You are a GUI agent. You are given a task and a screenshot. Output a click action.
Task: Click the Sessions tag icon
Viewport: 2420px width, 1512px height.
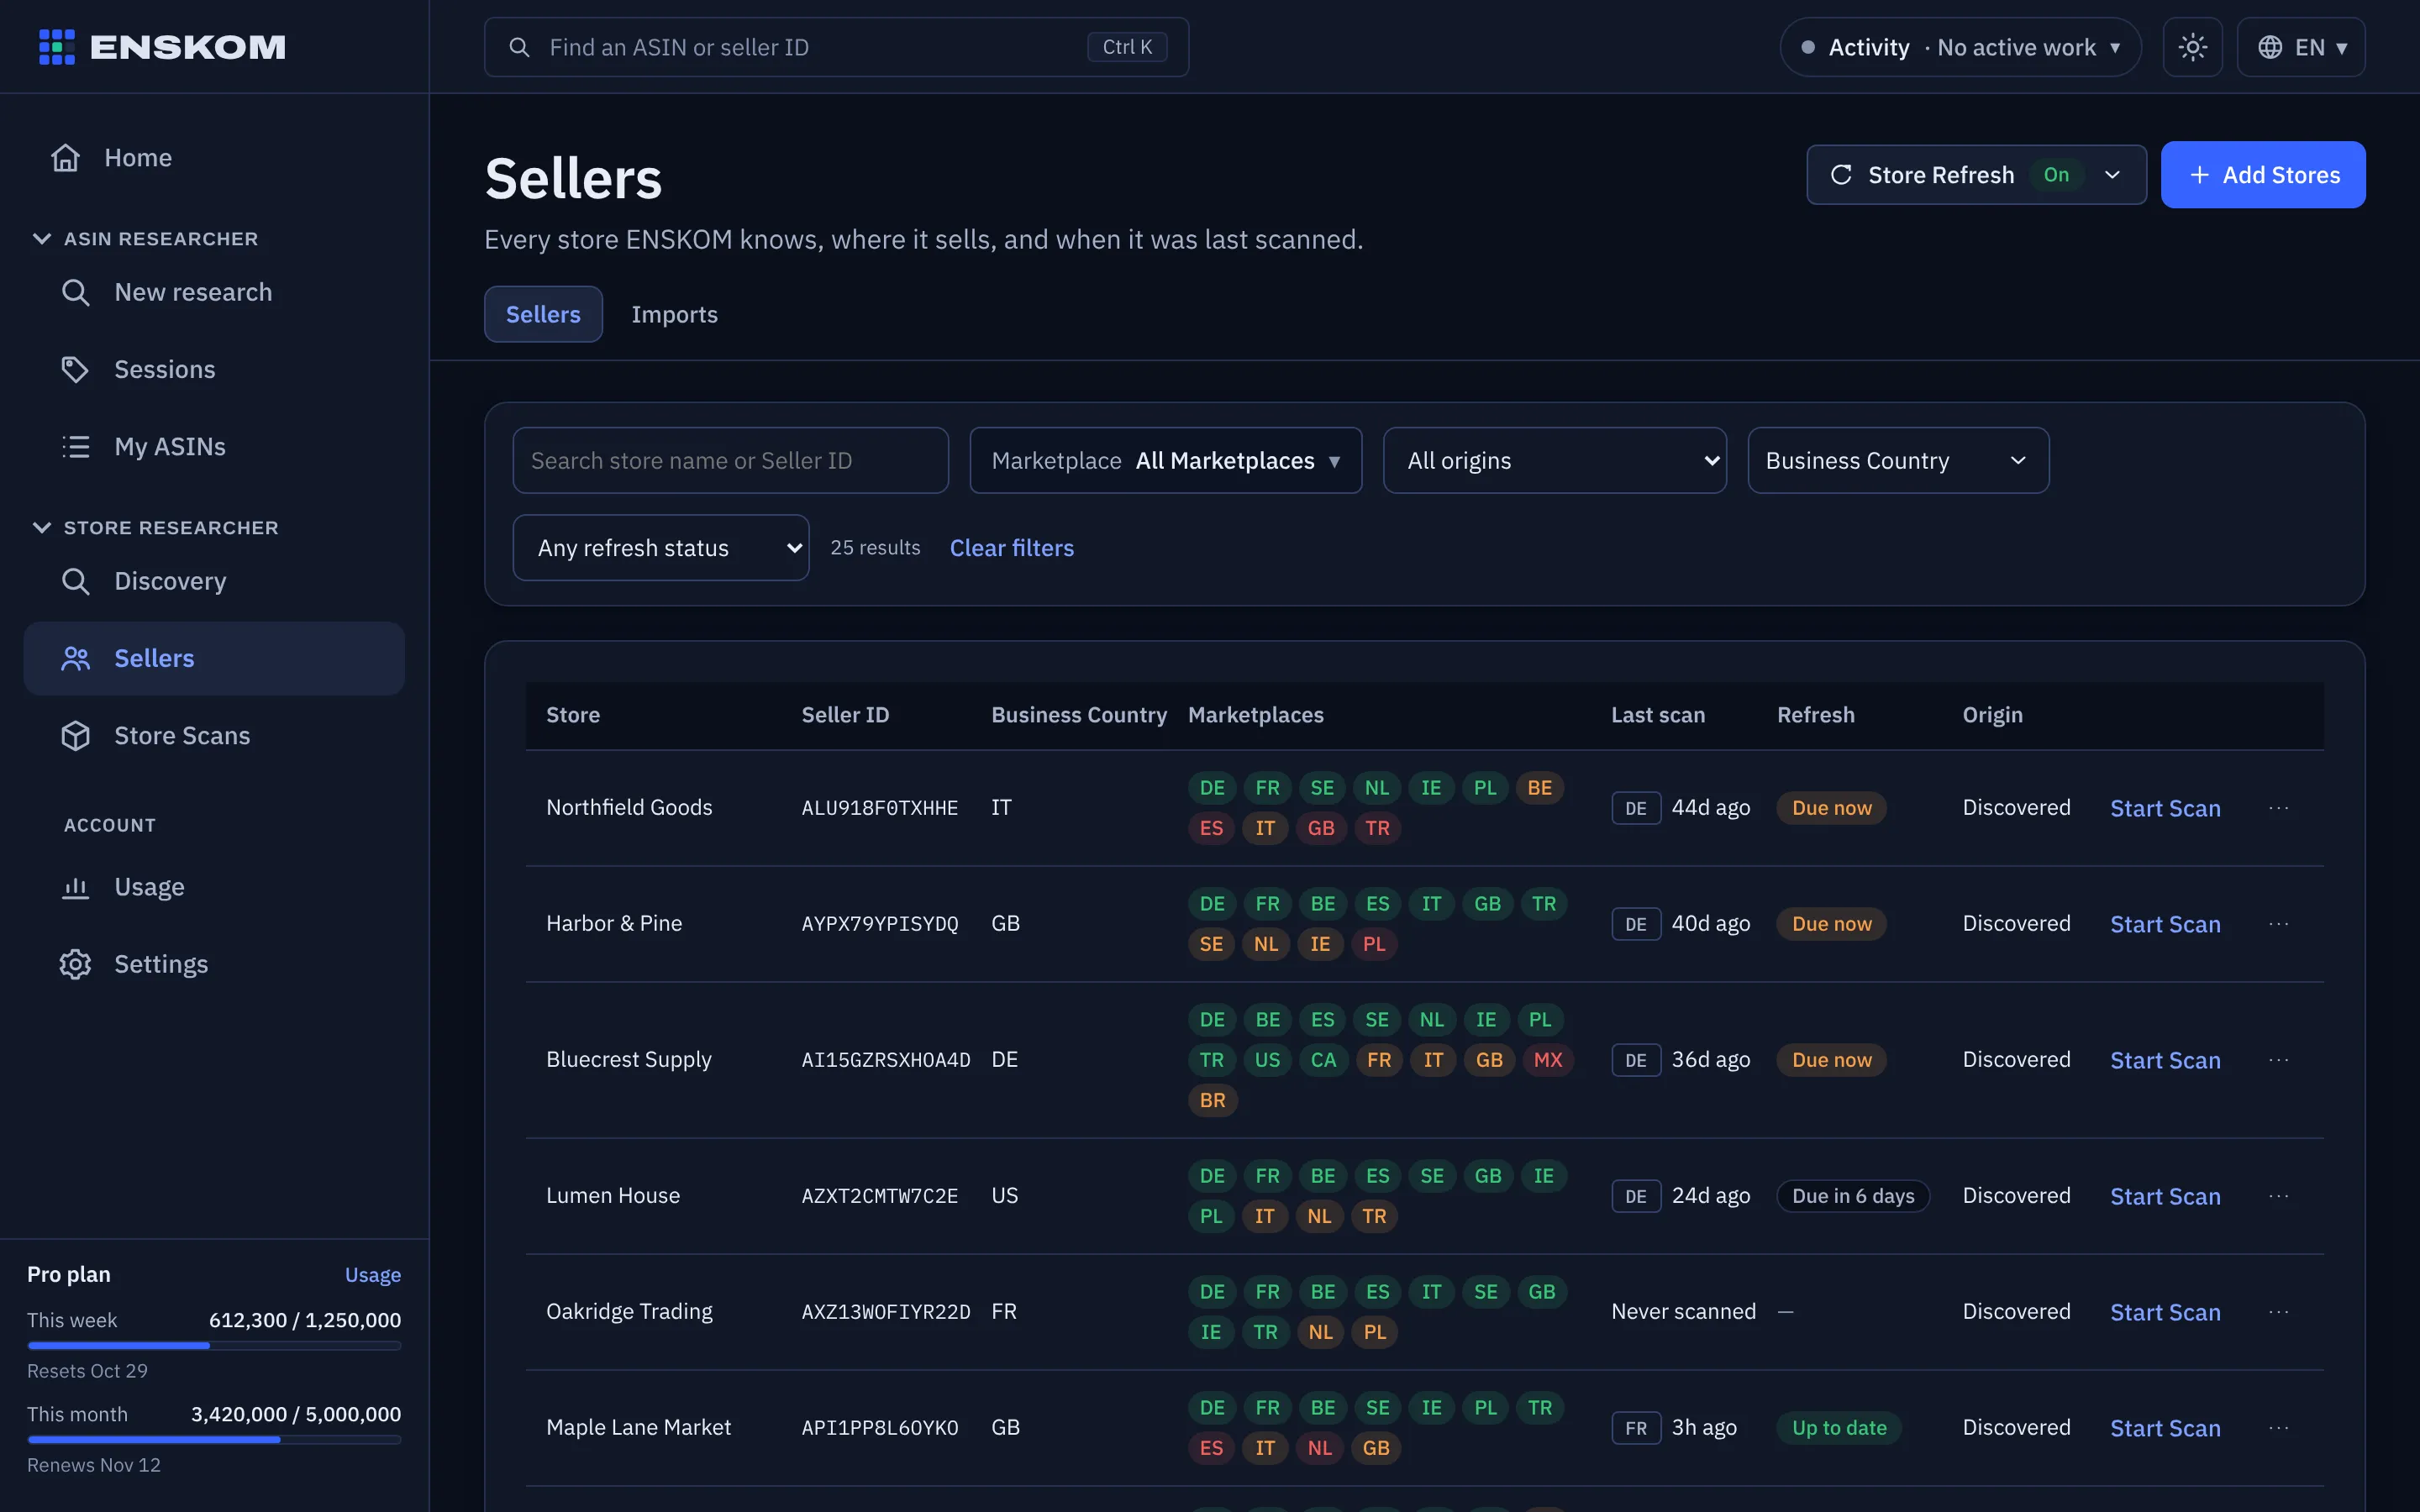76,369
